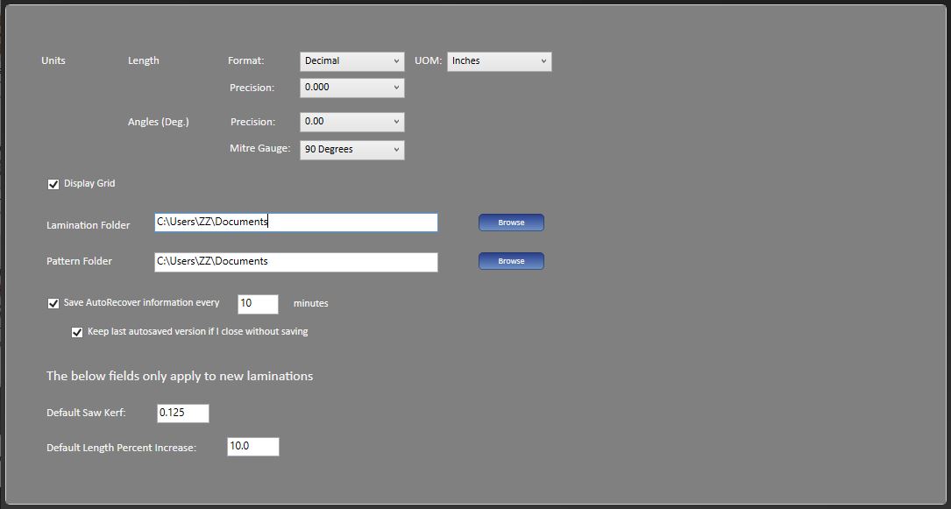Expand the UOM dropdown set to Inches
Image resolution: width=951 pixels, height=509 pixels.
click(499, 61)
